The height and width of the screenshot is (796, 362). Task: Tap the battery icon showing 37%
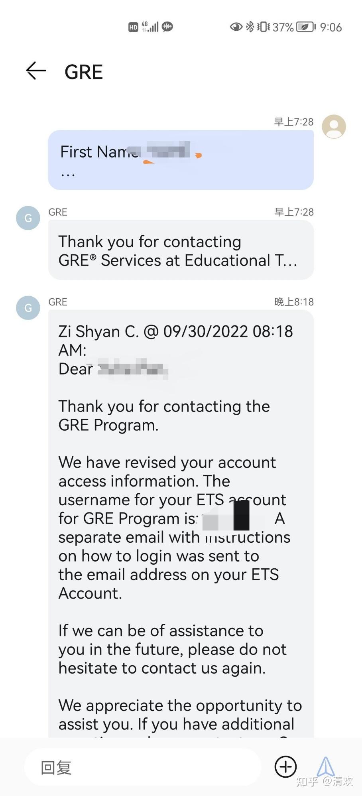tap(304, 27)
